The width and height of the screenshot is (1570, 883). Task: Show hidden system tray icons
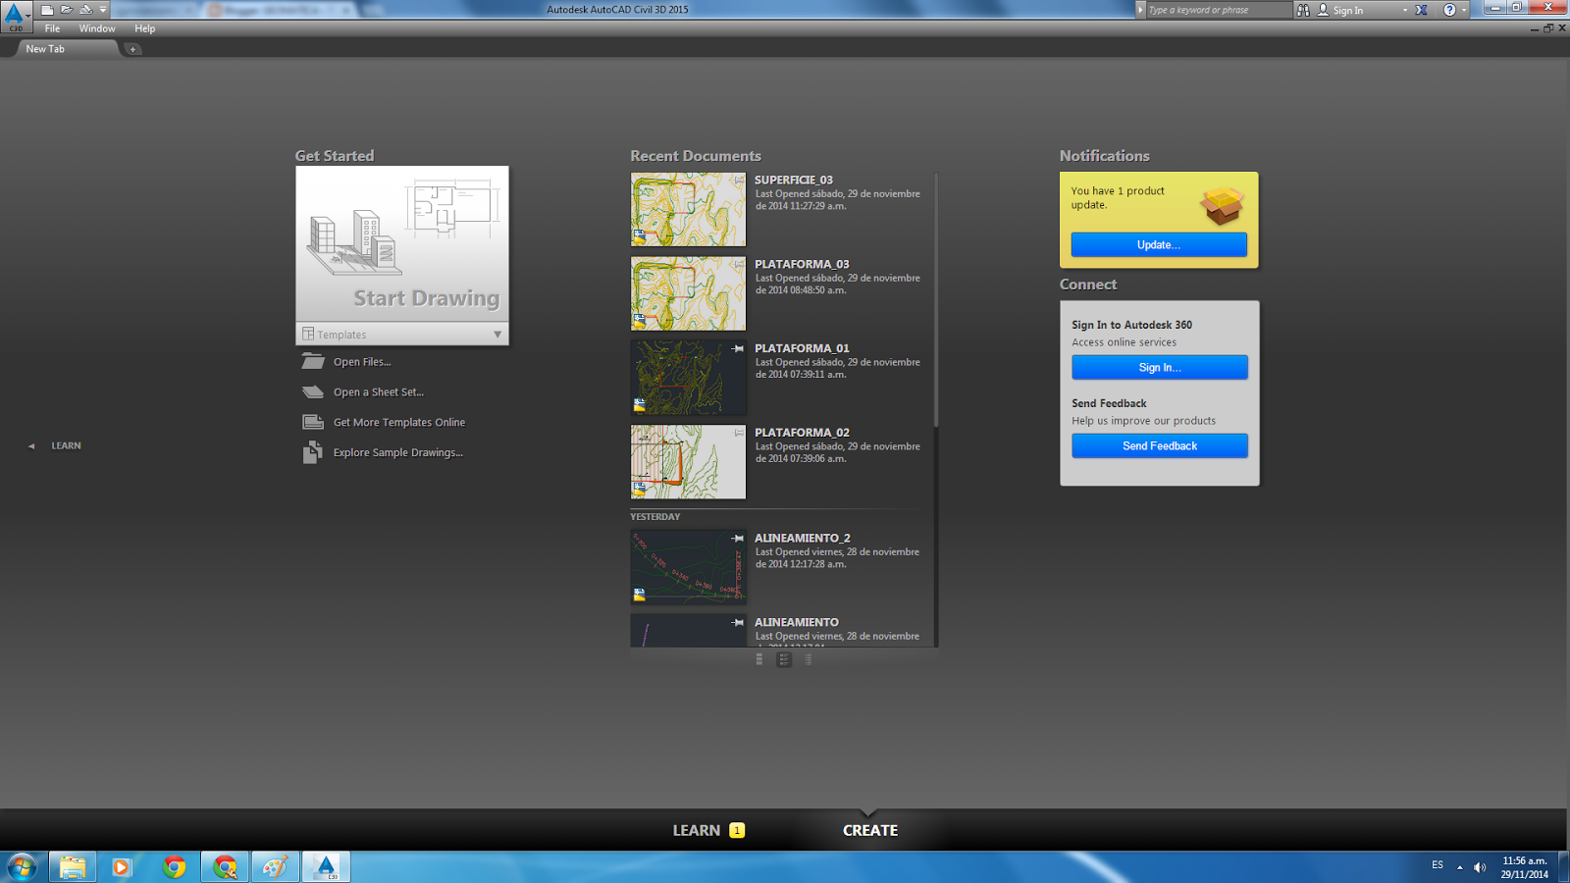pyautogui.click(x=1460, y=867)
